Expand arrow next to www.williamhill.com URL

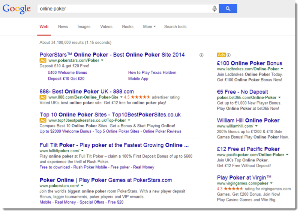click(x=256, y=126)
